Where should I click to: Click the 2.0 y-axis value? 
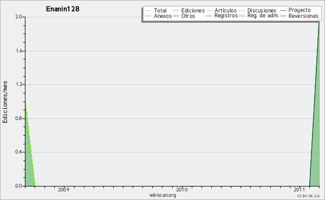point(18,17)
